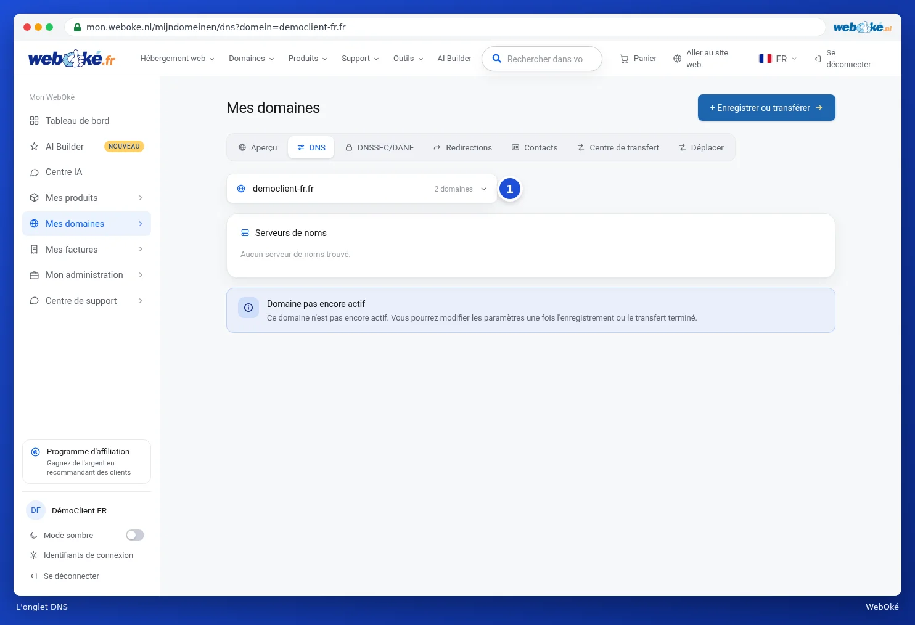The height and width of the screenshot is (625, 915).
Task: Click the Centre de support bubble icon
Action: pyautogui.click(x=34, y=301)
